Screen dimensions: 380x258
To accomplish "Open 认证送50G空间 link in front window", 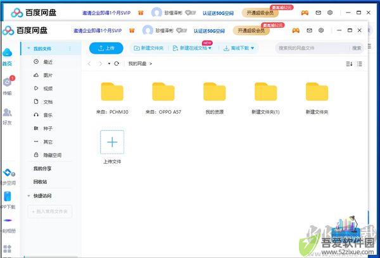I will tap(209, 31).
